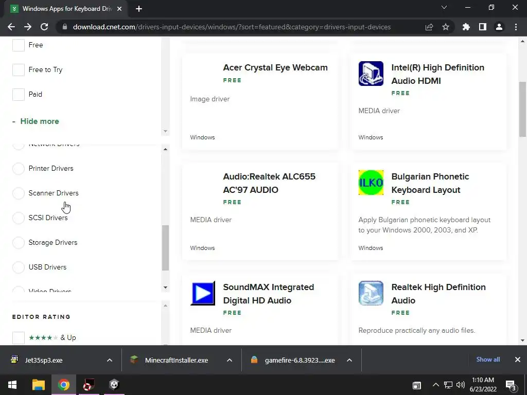
Task: Go back to the previous page
Action: (x=11, y=27)
